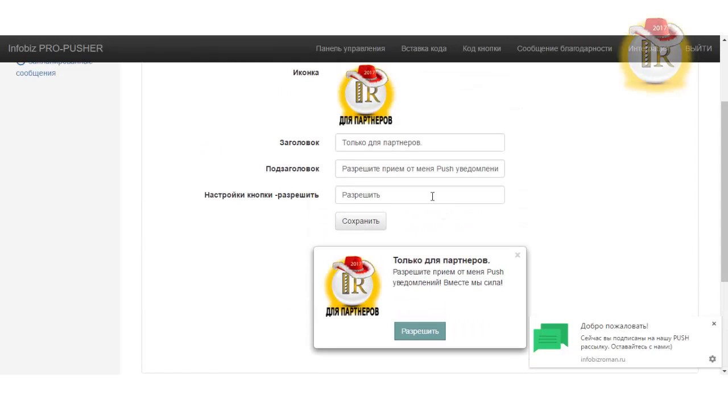Focus the Подзаголовок input field
This screenshot has width=728, height=410.
(420, 169)
